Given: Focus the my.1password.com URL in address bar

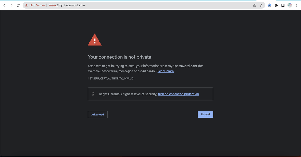Looking at the screenshot, I should coord(72,5).
